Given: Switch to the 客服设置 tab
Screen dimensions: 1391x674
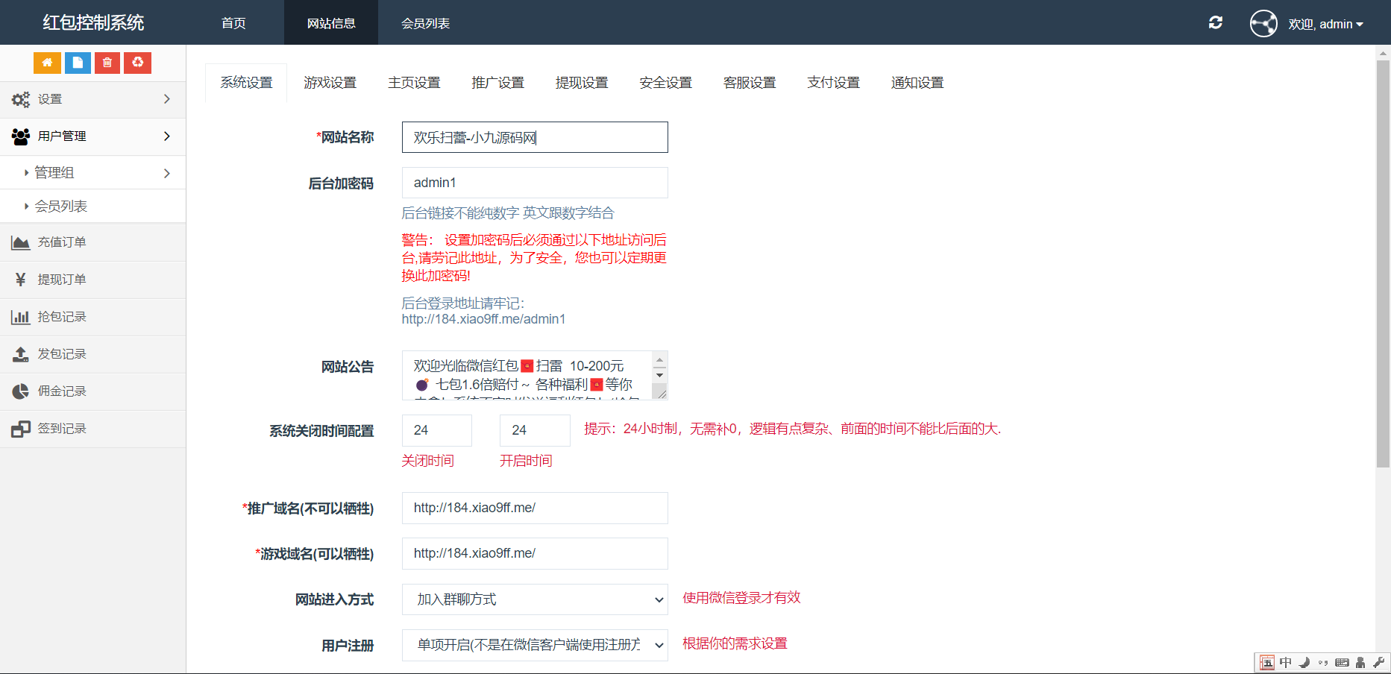Looking at the screenshot, I should 750,83.
